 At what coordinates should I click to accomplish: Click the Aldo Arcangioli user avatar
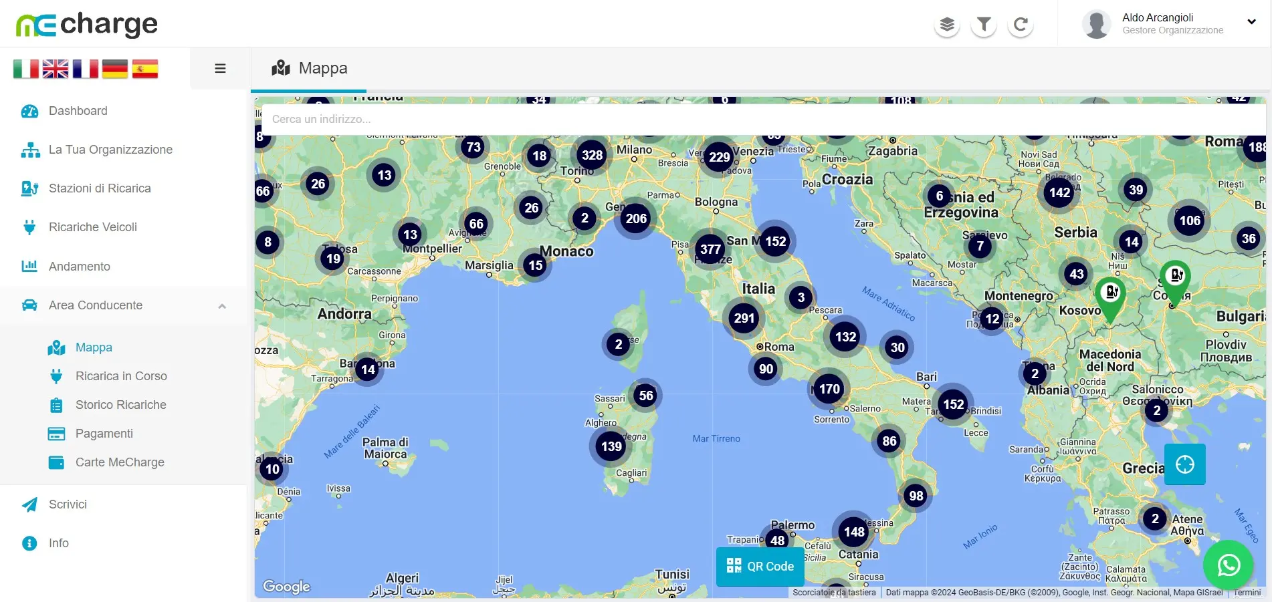(1097, 24)
